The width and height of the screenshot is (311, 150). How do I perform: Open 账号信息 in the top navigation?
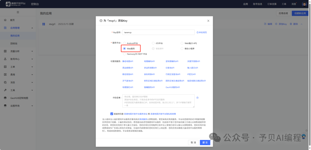(x=257, y=4)
